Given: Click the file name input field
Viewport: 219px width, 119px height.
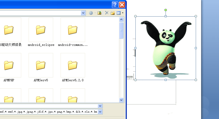Looking at the screenshot, I should 51,106.
